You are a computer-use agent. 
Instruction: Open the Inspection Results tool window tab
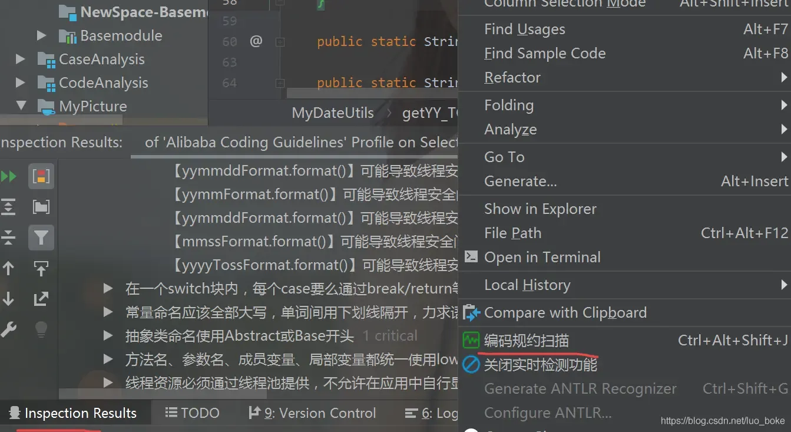click(73, 413)
